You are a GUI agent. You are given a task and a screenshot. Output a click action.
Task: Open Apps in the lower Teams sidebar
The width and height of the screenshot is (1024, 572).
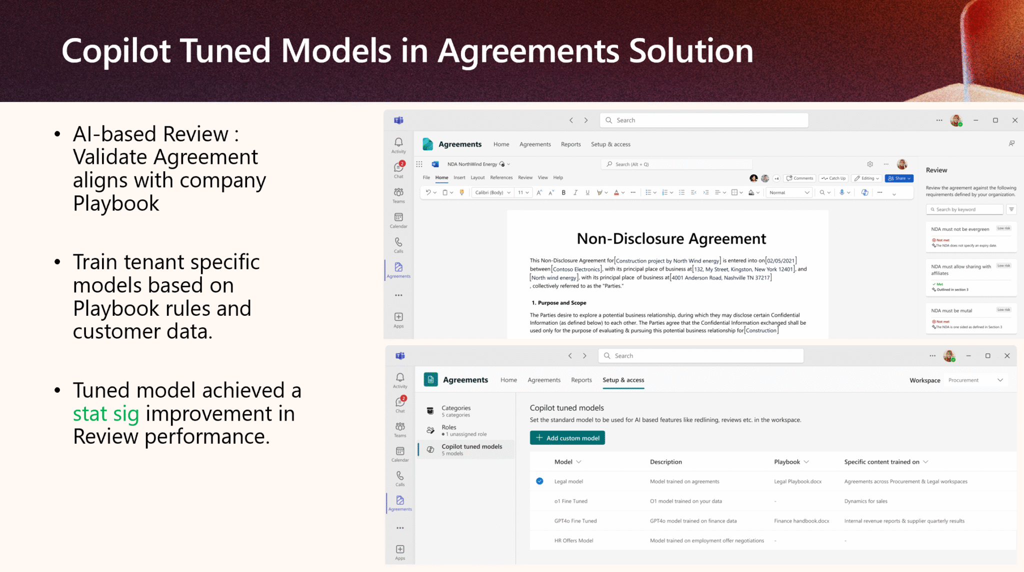click(400, 552)
